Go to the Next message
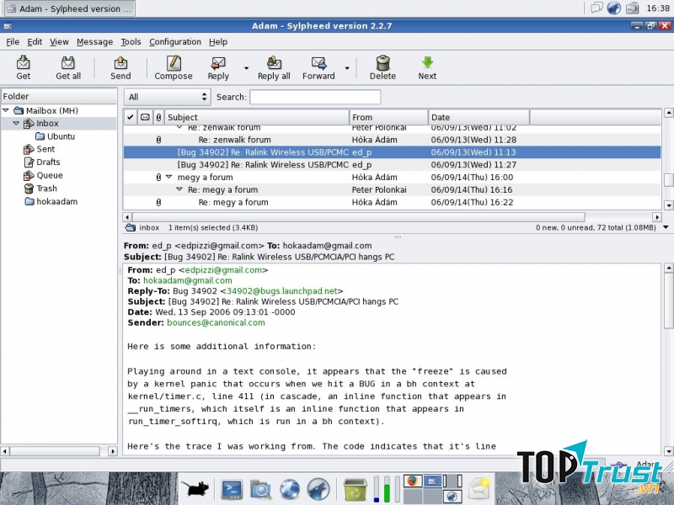The width and height of the screenshot is (674, 505). tap(427, 67)
